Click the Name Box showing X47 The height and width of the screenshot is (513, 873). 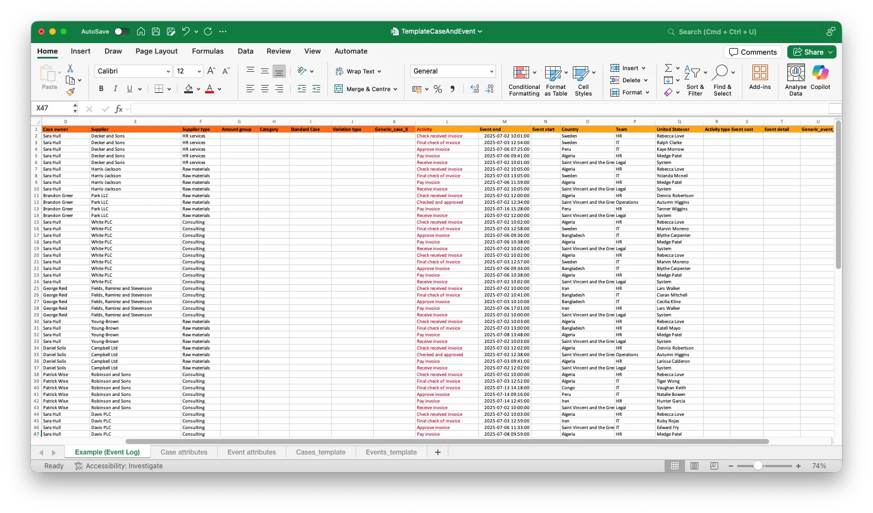click(53, 108)
